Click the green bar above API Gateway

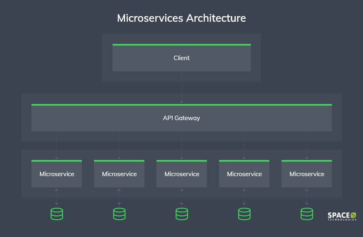[x=182, y=105]
